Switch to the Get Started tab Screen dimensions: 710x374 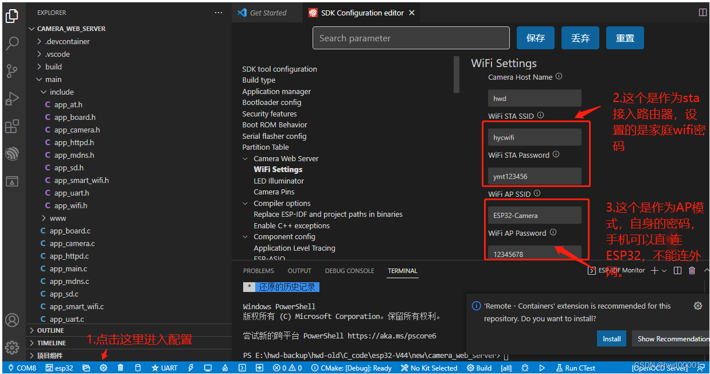click(x=267, y=13)
